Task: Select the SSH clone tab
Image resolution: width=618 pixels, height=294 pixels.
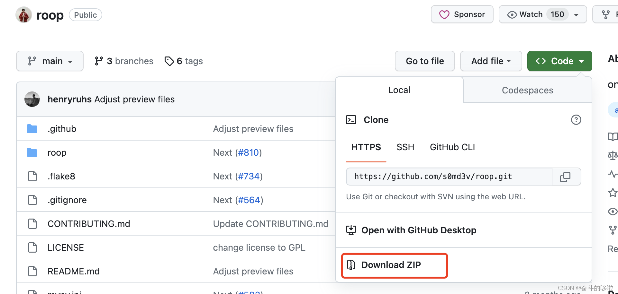Action: 405,147
